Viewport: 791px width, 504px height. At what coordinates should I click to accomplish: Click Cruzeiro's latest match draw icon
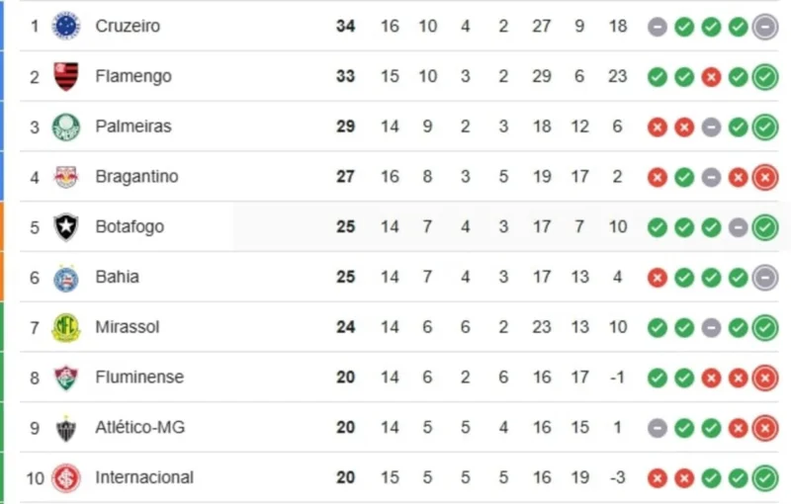click(764, 27)
